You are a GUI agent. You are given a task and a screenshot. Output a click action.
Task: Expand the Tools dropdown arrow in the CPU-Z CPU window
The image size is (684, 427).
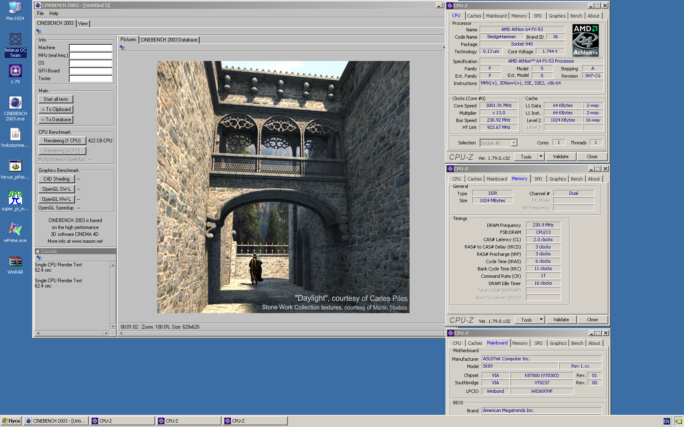[541, 157]
